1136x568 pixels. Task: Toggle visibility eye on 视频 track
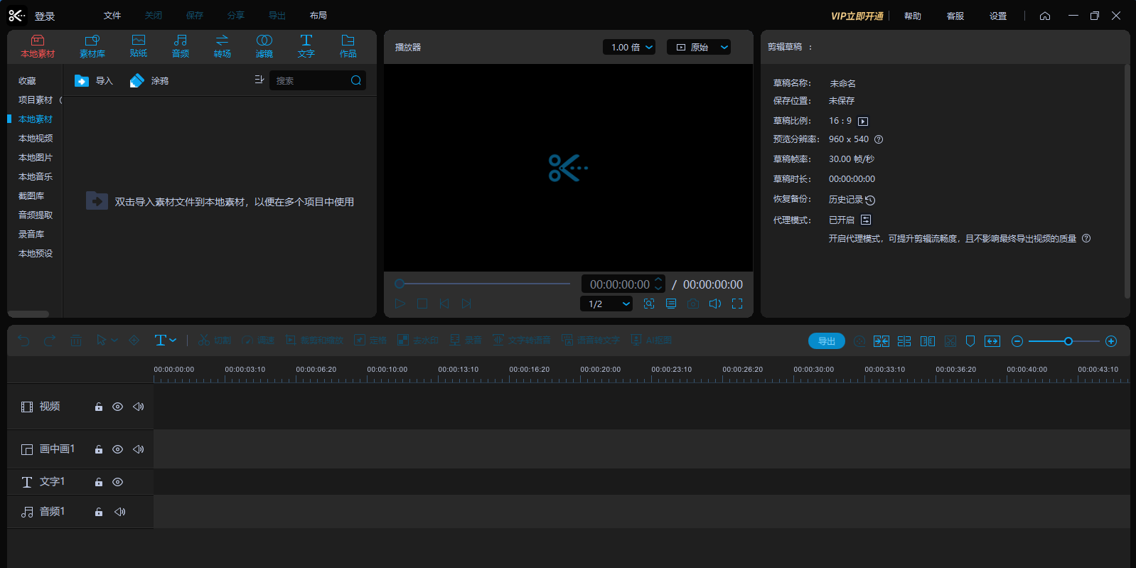coord(118,407)
